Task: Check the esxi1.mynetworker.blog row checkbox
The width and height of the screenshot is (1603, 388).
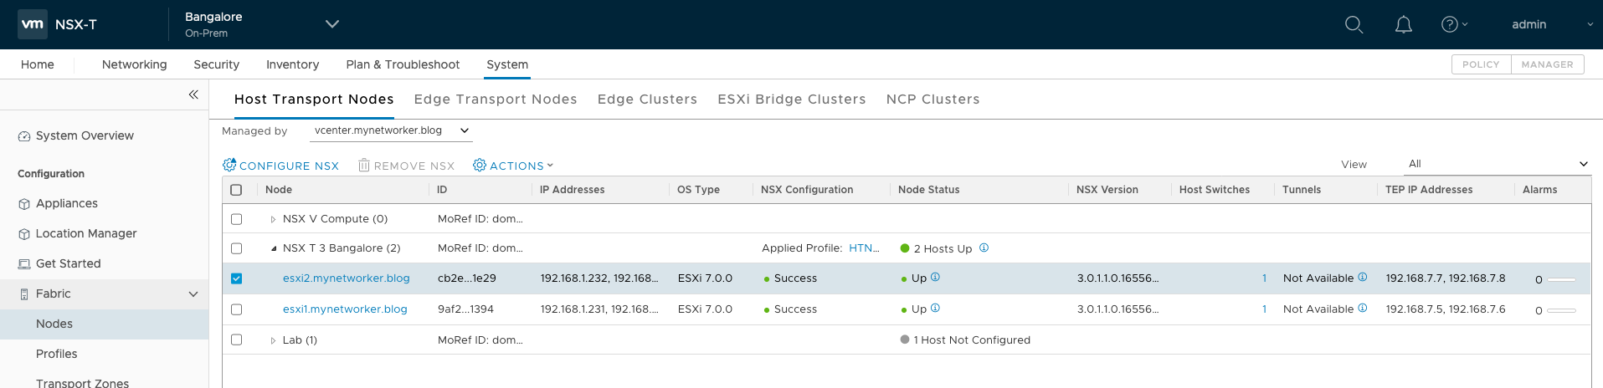Action: (236, 309)
